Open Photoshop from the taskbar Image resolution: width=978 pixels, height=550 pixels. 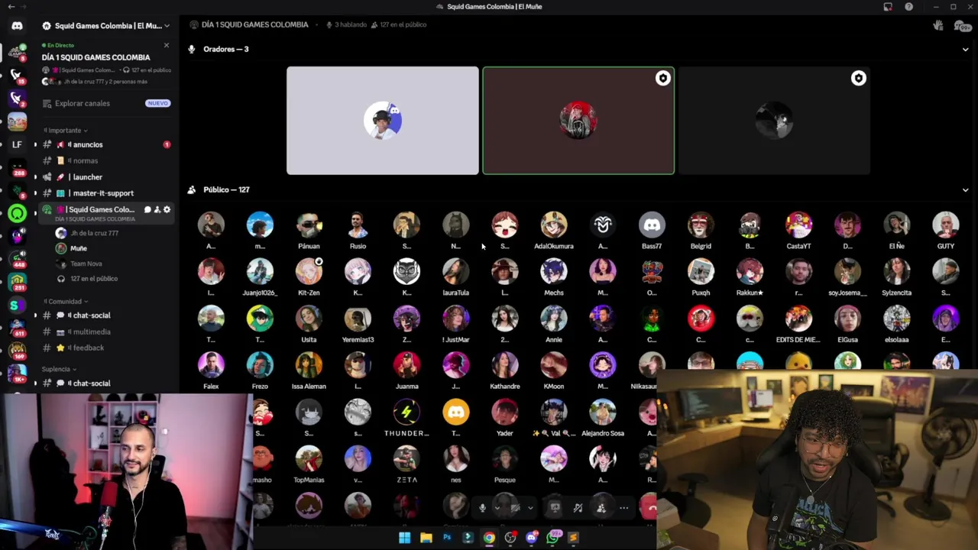click(x=447, y=538)
